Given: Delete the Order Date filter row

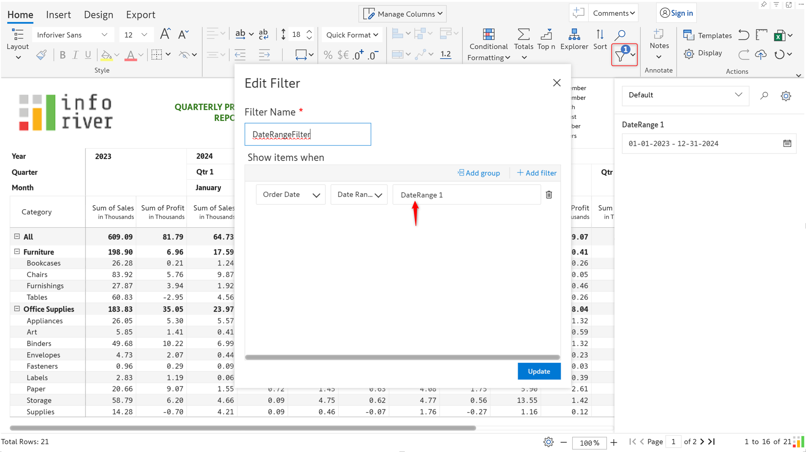Looking at the screenshot, I should tap(549, 195).
